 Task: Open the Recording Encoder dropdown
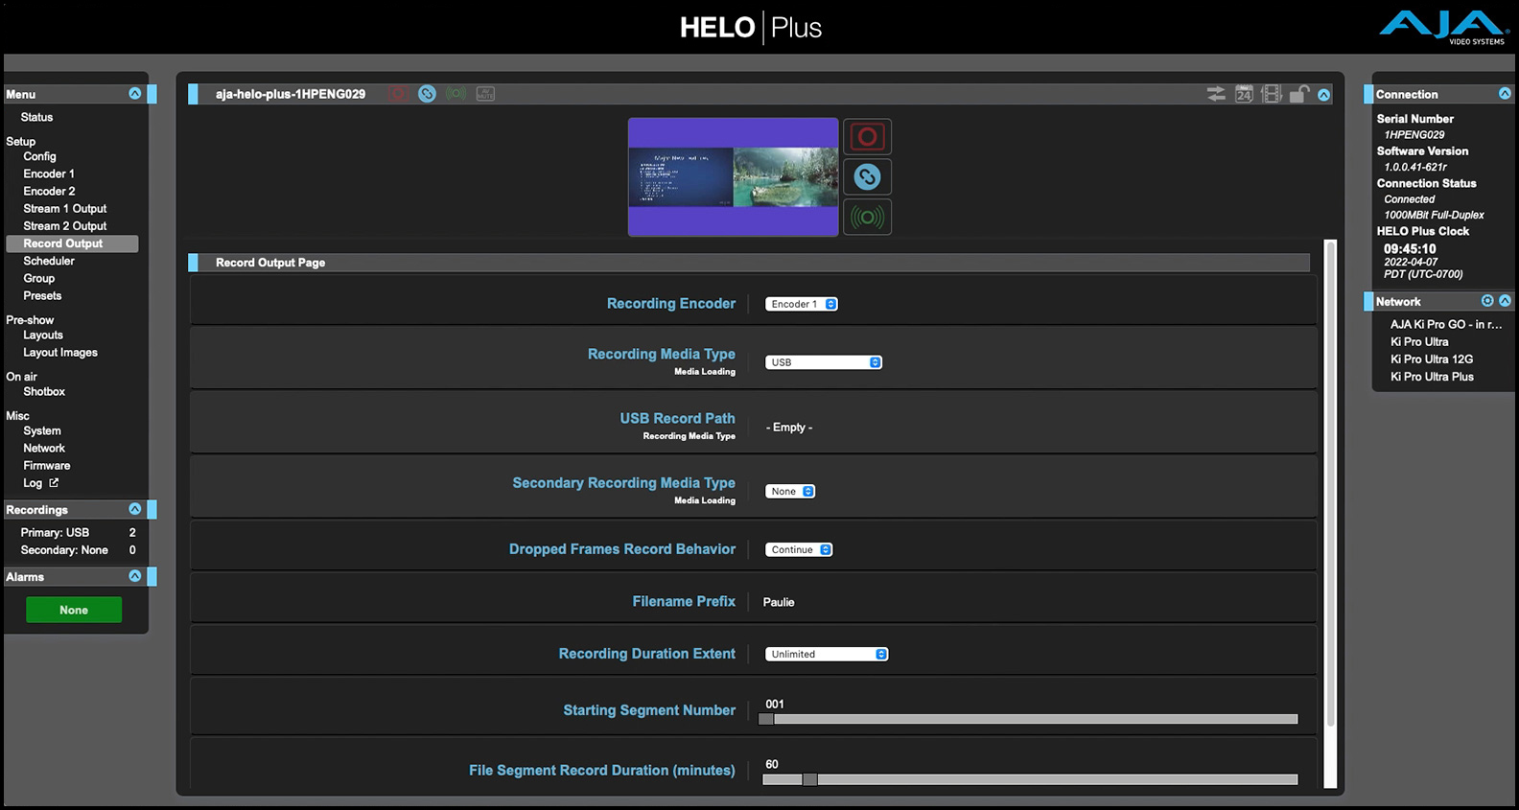(802, 304)
